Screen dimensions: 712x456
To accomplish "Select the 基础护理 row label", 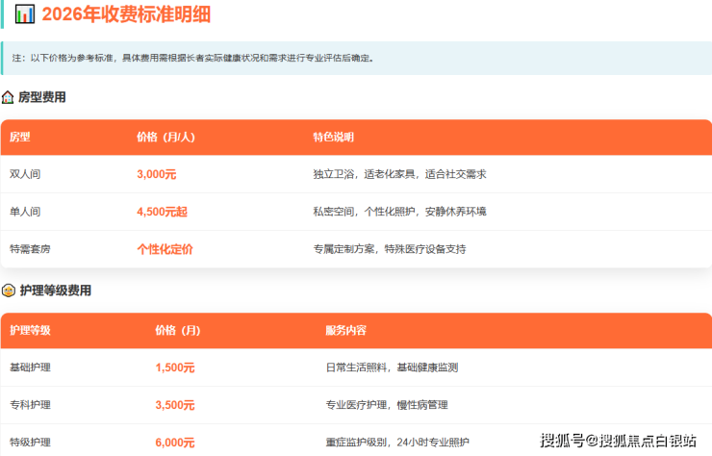I will click(30, 367).
